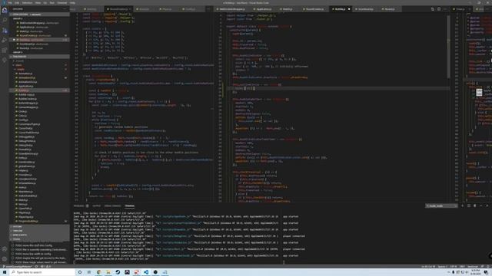The image size is (492, 276).
Task: Click the git branch indicator in status bar
Action: (18, 267)
